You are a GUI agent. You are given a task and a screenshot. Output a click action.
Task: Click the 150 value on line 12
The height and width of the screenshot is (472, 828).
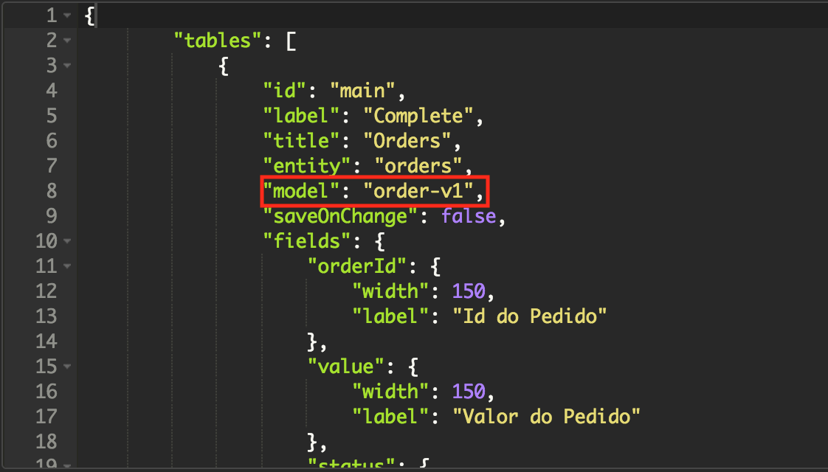tap(469, 291)
